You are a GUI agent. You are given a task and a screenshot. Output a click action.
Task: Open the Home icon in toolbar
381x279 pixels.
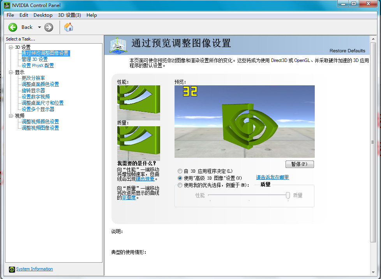pyautogui.click(x=69, y=27)
